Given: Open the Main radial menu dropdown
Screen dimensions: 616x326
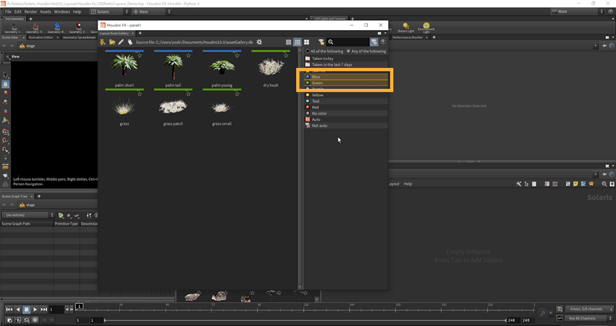Looking at the screenshot, I should tap(152, 12).
